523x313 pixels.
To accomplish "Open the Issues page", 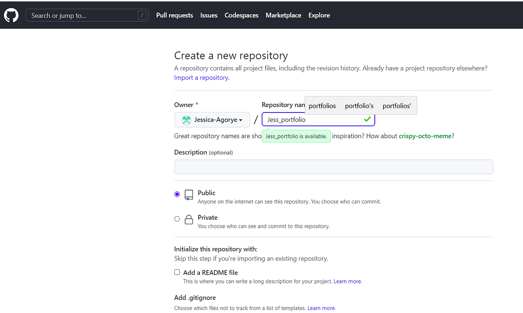I will (x=209, y=15).
